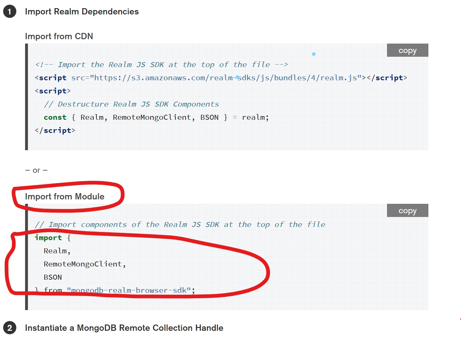The width and height of the screenshot is (461, 343).
Task: Select the Import Realm Dependencies heading
Action: (82, 12)
